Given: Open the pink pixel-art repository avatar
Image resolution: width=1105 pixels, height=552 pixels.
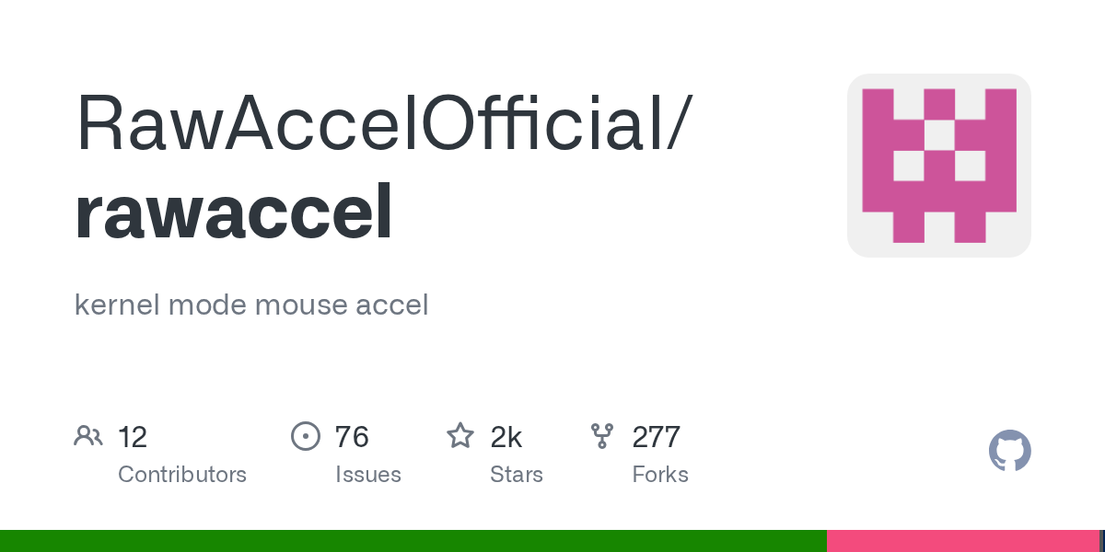Looking at the screenshot, I should pos(938,166).
